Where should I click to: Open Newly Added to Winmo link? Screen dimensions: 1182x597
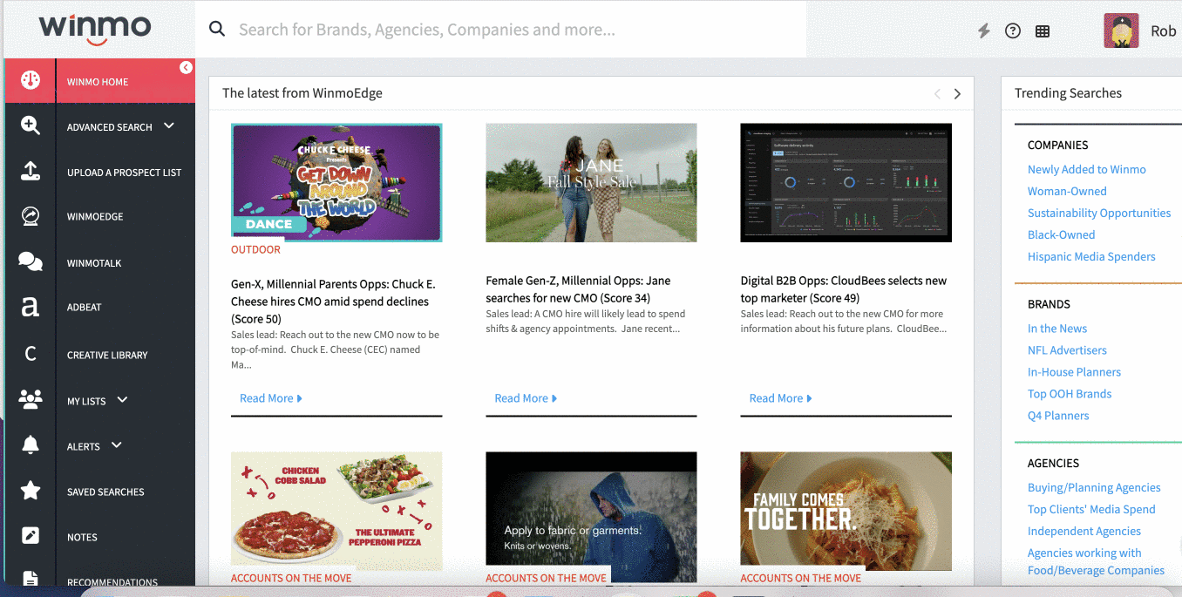coord(1086,169)
